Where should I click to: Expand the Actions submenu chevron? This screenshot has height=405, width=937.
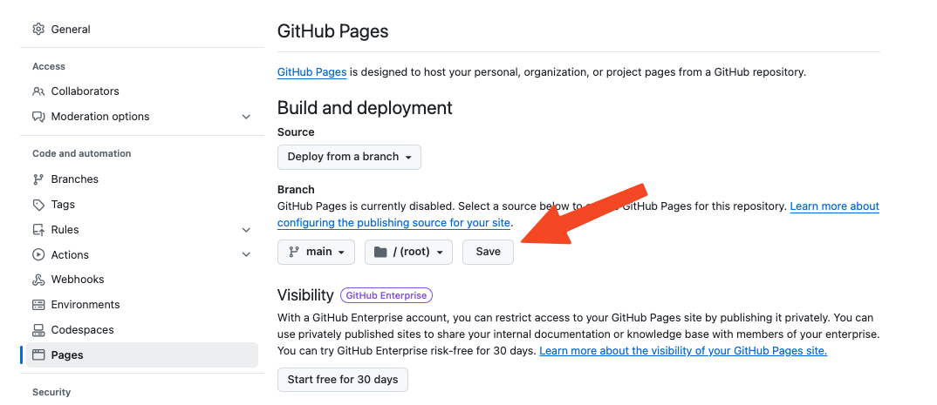tap(246, 255)
